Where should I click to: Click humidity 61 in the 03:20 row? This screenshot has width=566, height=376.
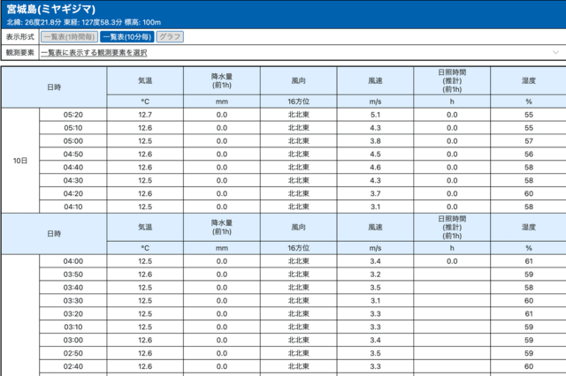(x=529, y=313)
